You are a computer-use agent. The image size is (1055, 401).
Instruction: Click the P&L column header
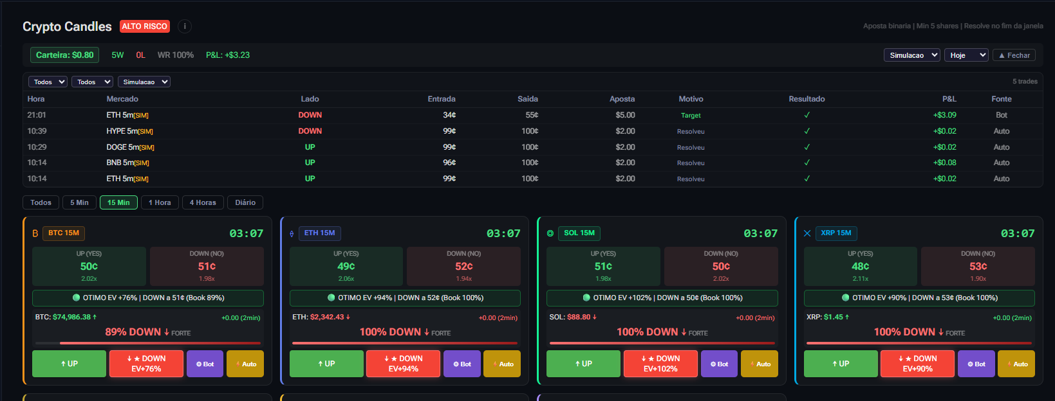(949, 99)
